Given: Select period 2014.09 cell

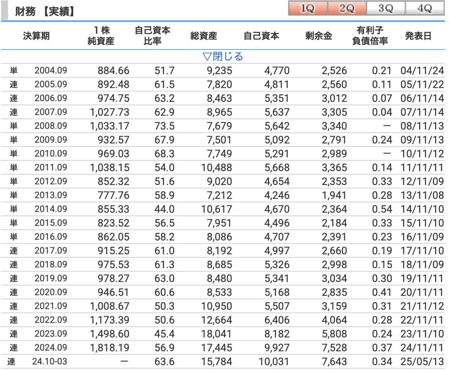Looking at the screenshot, I should (x=51, y=209).
